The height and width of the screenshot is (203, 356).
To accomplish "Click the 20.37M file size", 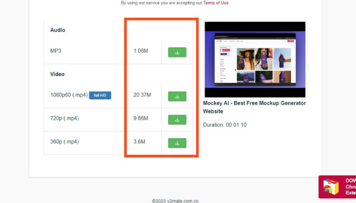I will [142, 95].
